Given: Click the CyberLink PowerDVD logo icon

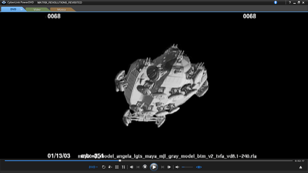Looking at the screenshot, I should 4,2.
